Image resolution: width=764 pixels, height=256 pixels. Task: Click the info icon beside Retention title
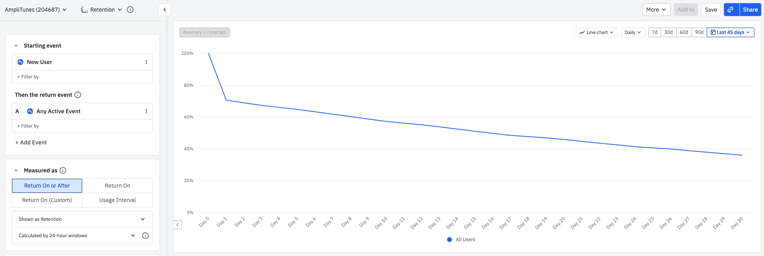(130, 10)
